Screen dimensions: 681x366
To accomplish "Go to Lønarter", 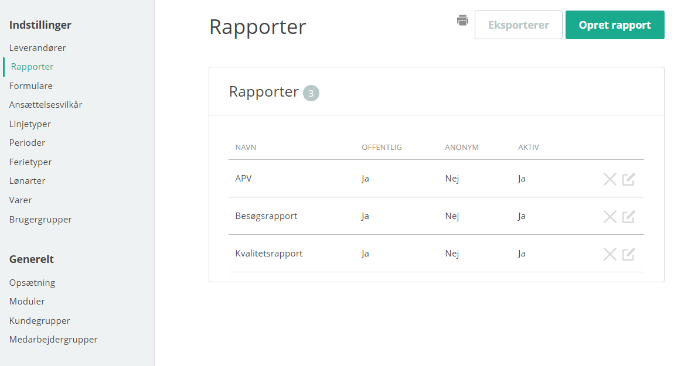I will pyautogui.click(x=27, y=181).
